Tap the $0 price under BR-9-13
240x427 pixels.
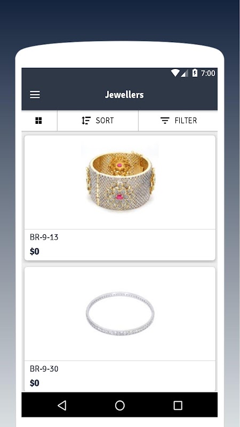(x=35, y=251)
